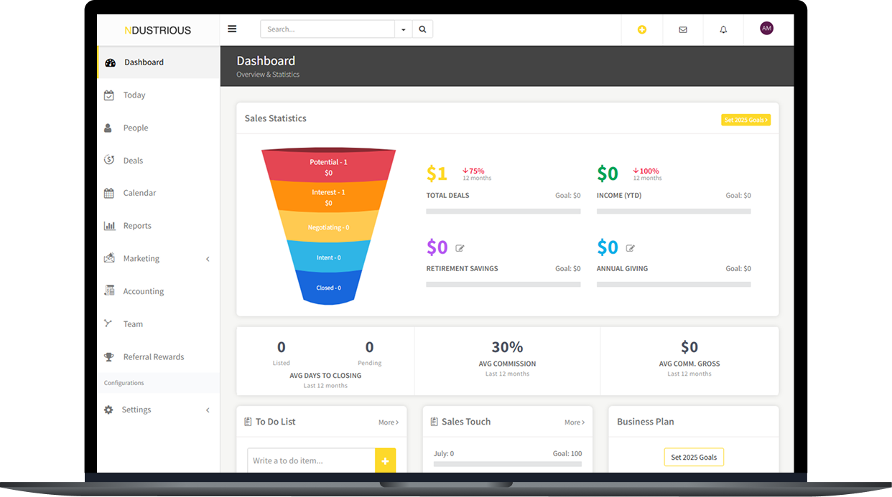Image resolution: width=892 pixels, height=497 pixels.
Task: Expand the Marketing sidebar submenu
Action: point(208,259)
